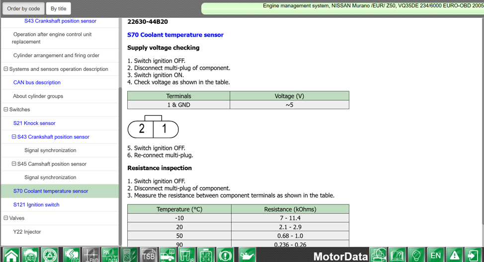Open CAN bus description link
Image resolution: width=484 pixels, height=262 pixels.
coord(37,82)
